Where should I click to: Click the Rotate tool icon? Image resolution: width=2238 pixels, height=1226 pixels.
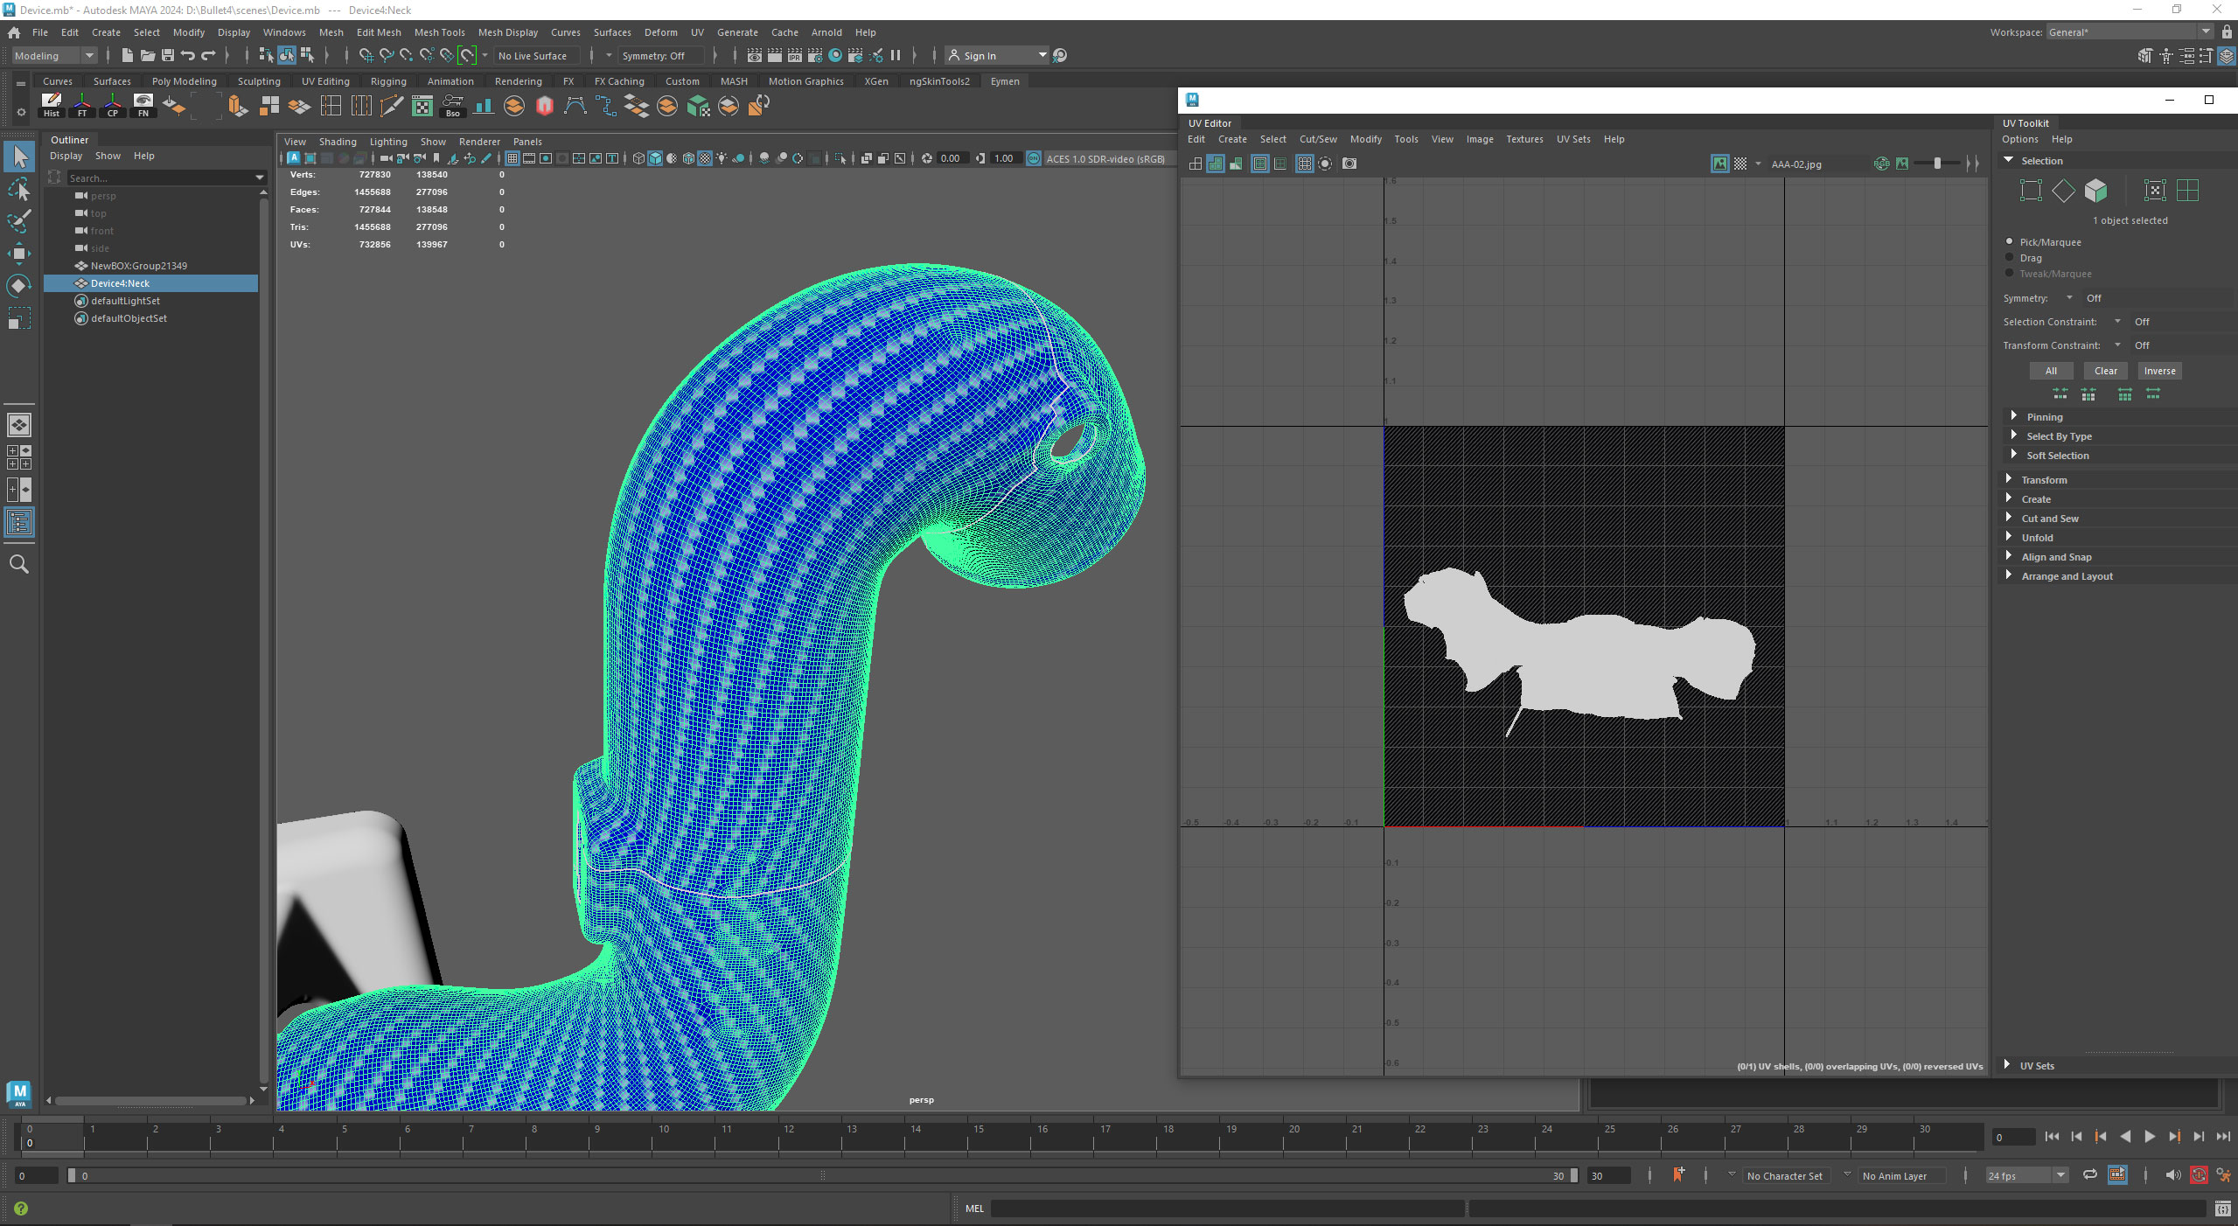coord(19,286)
